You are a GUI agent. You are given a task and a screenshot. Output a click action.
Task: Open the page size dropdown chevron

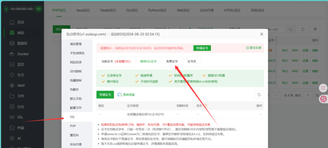point(276,95)
